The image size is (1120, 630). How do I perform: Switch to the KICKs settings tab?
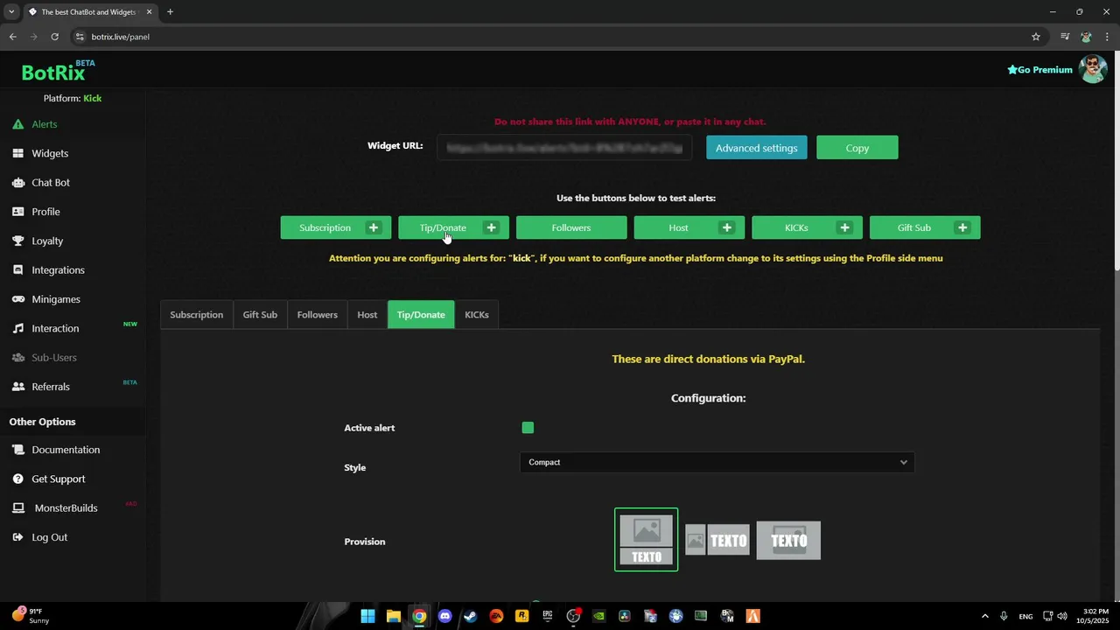click(477, 315)
